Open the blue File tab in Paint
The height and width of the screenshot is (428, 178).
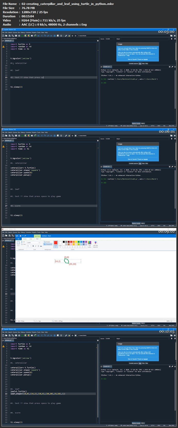coord(18,239)
